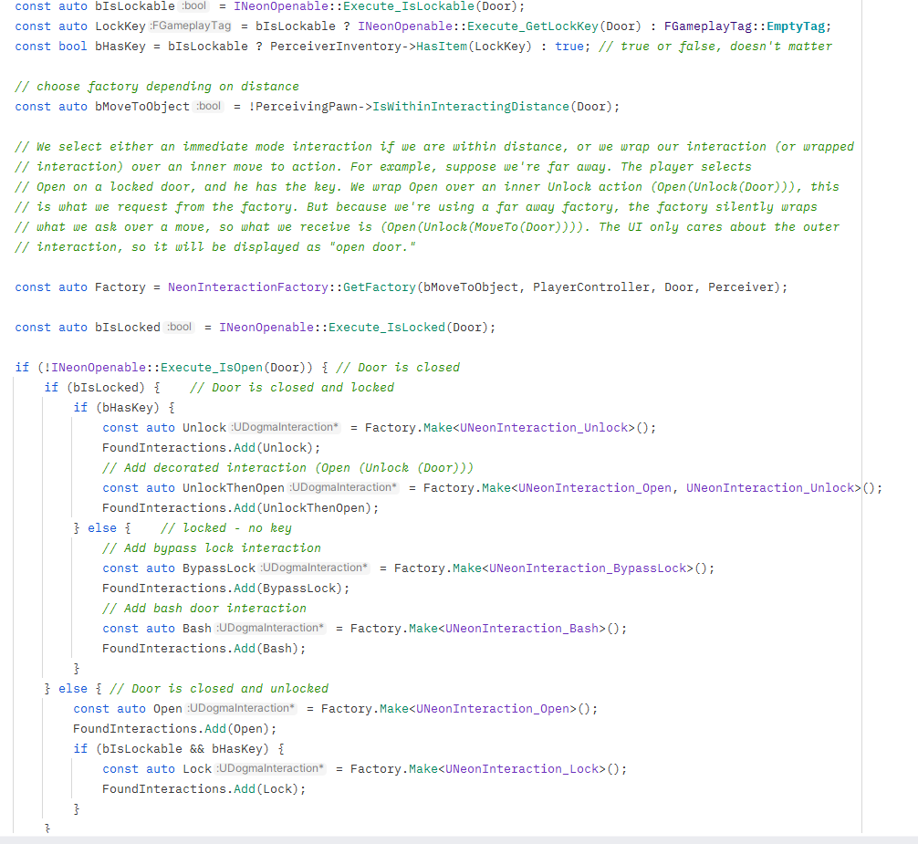Click the :FGameplayTag hint beside LockKey
This screenshot has width=918, height=844.
(191, 26)
